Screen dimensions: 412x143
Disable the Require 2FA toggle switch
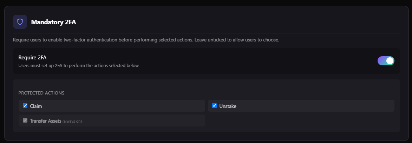(386, 61)
